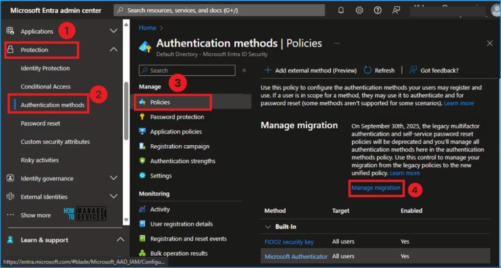The height and width of the screenshot is (268, 501).
Task: Click the Method column header
Action: pos(275,210)
